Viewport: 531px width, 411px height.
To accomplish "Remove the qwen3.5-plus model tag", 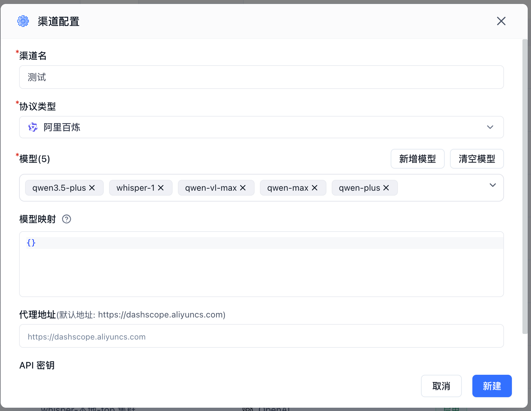I will [92, 188].
